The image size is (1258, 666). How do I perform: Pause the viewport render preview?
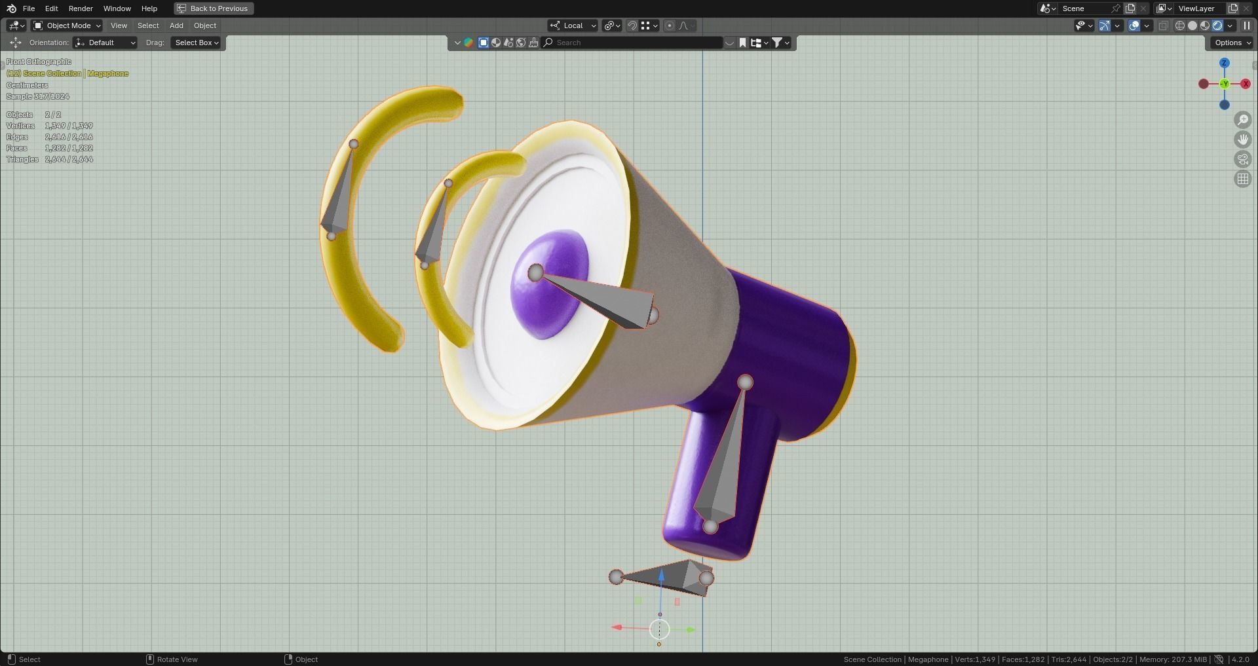pyautogui.click(x=1247, y=26)
